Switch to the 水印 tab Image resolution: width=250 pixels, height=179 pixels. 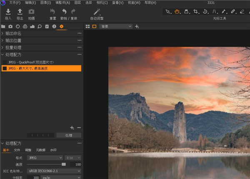[53, 150]
